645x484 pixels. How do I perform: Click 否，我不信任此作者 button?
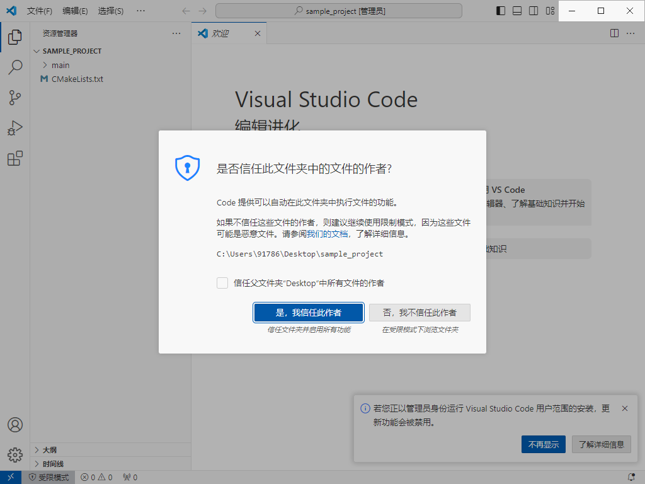tap(420, 313)
